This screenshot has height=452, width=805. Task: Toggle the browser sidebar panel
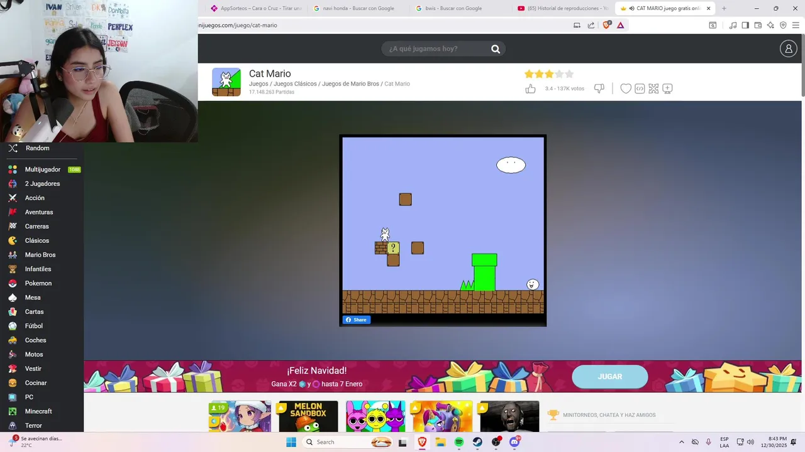tap(745, 25)
